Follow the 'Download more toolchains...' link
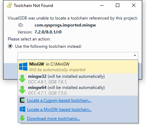Image resolution: width=146 pixels, height=128 pixels. [53, 119]
